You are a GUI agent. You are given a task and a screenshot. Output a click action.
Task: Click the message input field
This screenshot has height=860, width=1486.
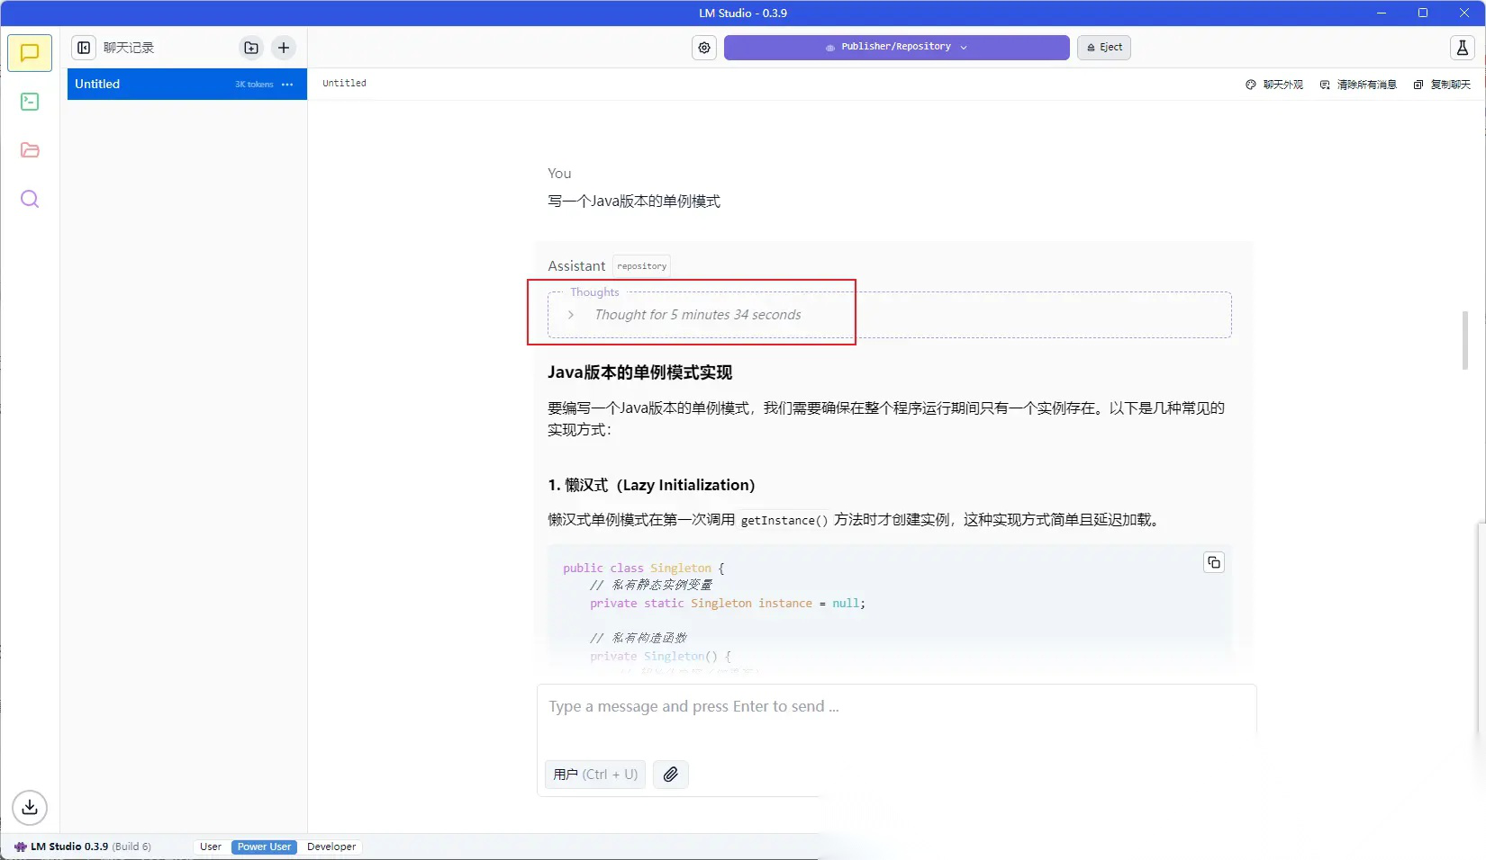pyautogui.click(x=896, y=707)
